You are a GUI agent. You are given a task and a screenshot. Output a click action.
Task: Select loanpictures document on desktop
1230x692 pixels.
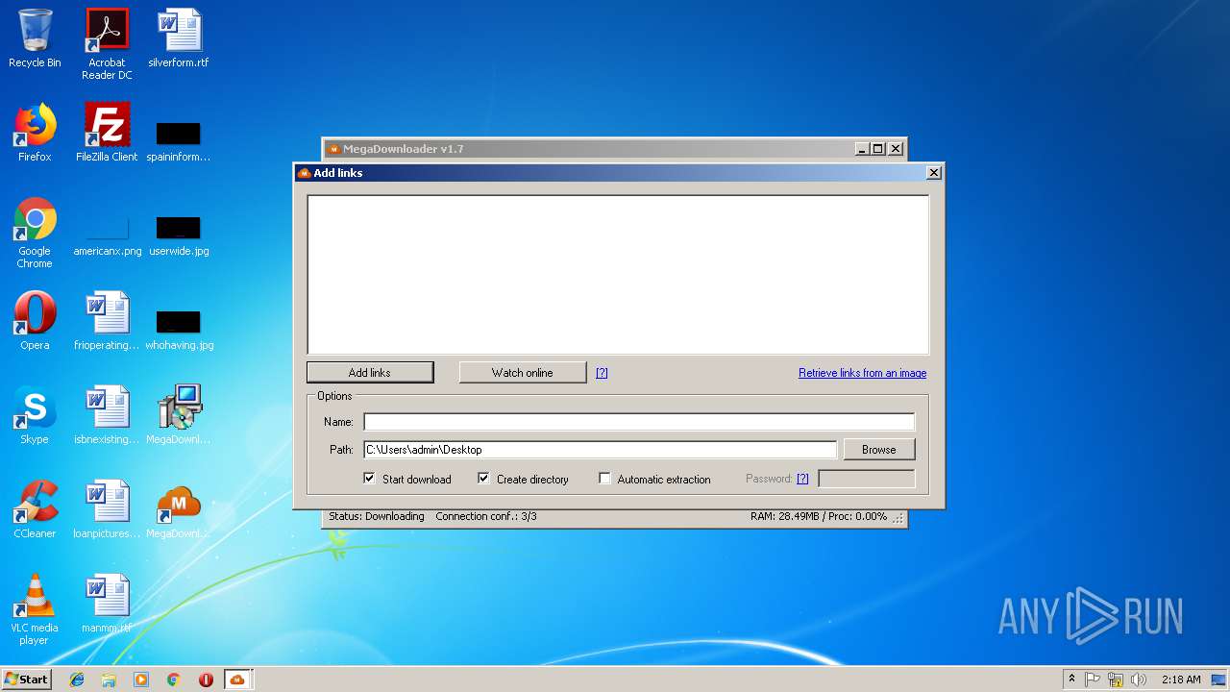point(107,509)
